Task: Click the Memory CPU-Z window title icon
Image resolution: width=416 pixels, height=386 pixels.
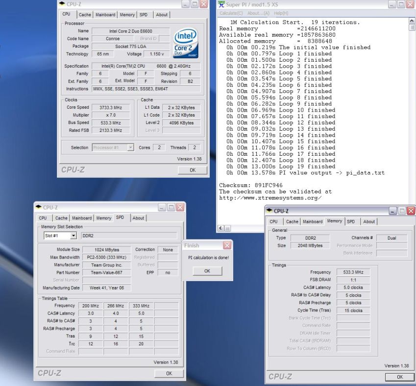Action: 269,211
